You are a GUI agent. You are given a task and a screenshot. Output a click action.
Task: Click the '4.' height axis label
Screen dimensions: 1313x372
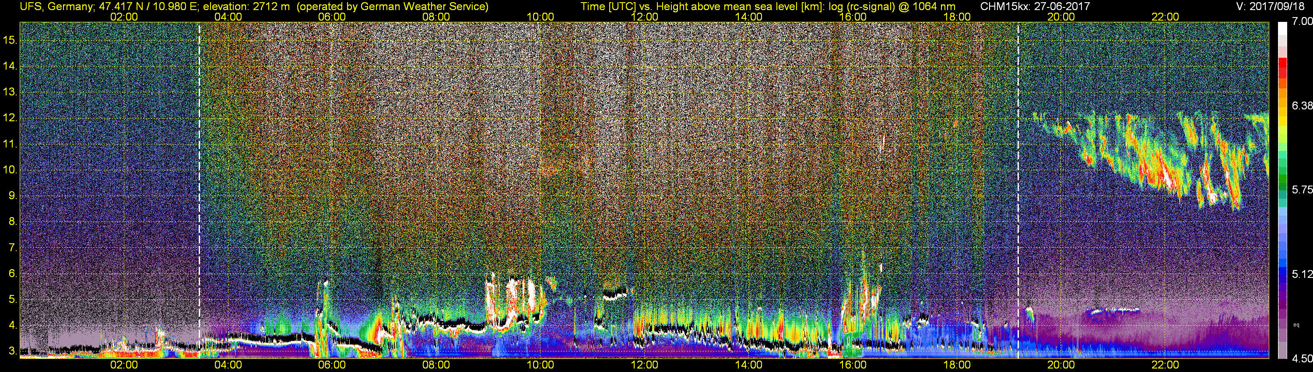pos(12,325)
